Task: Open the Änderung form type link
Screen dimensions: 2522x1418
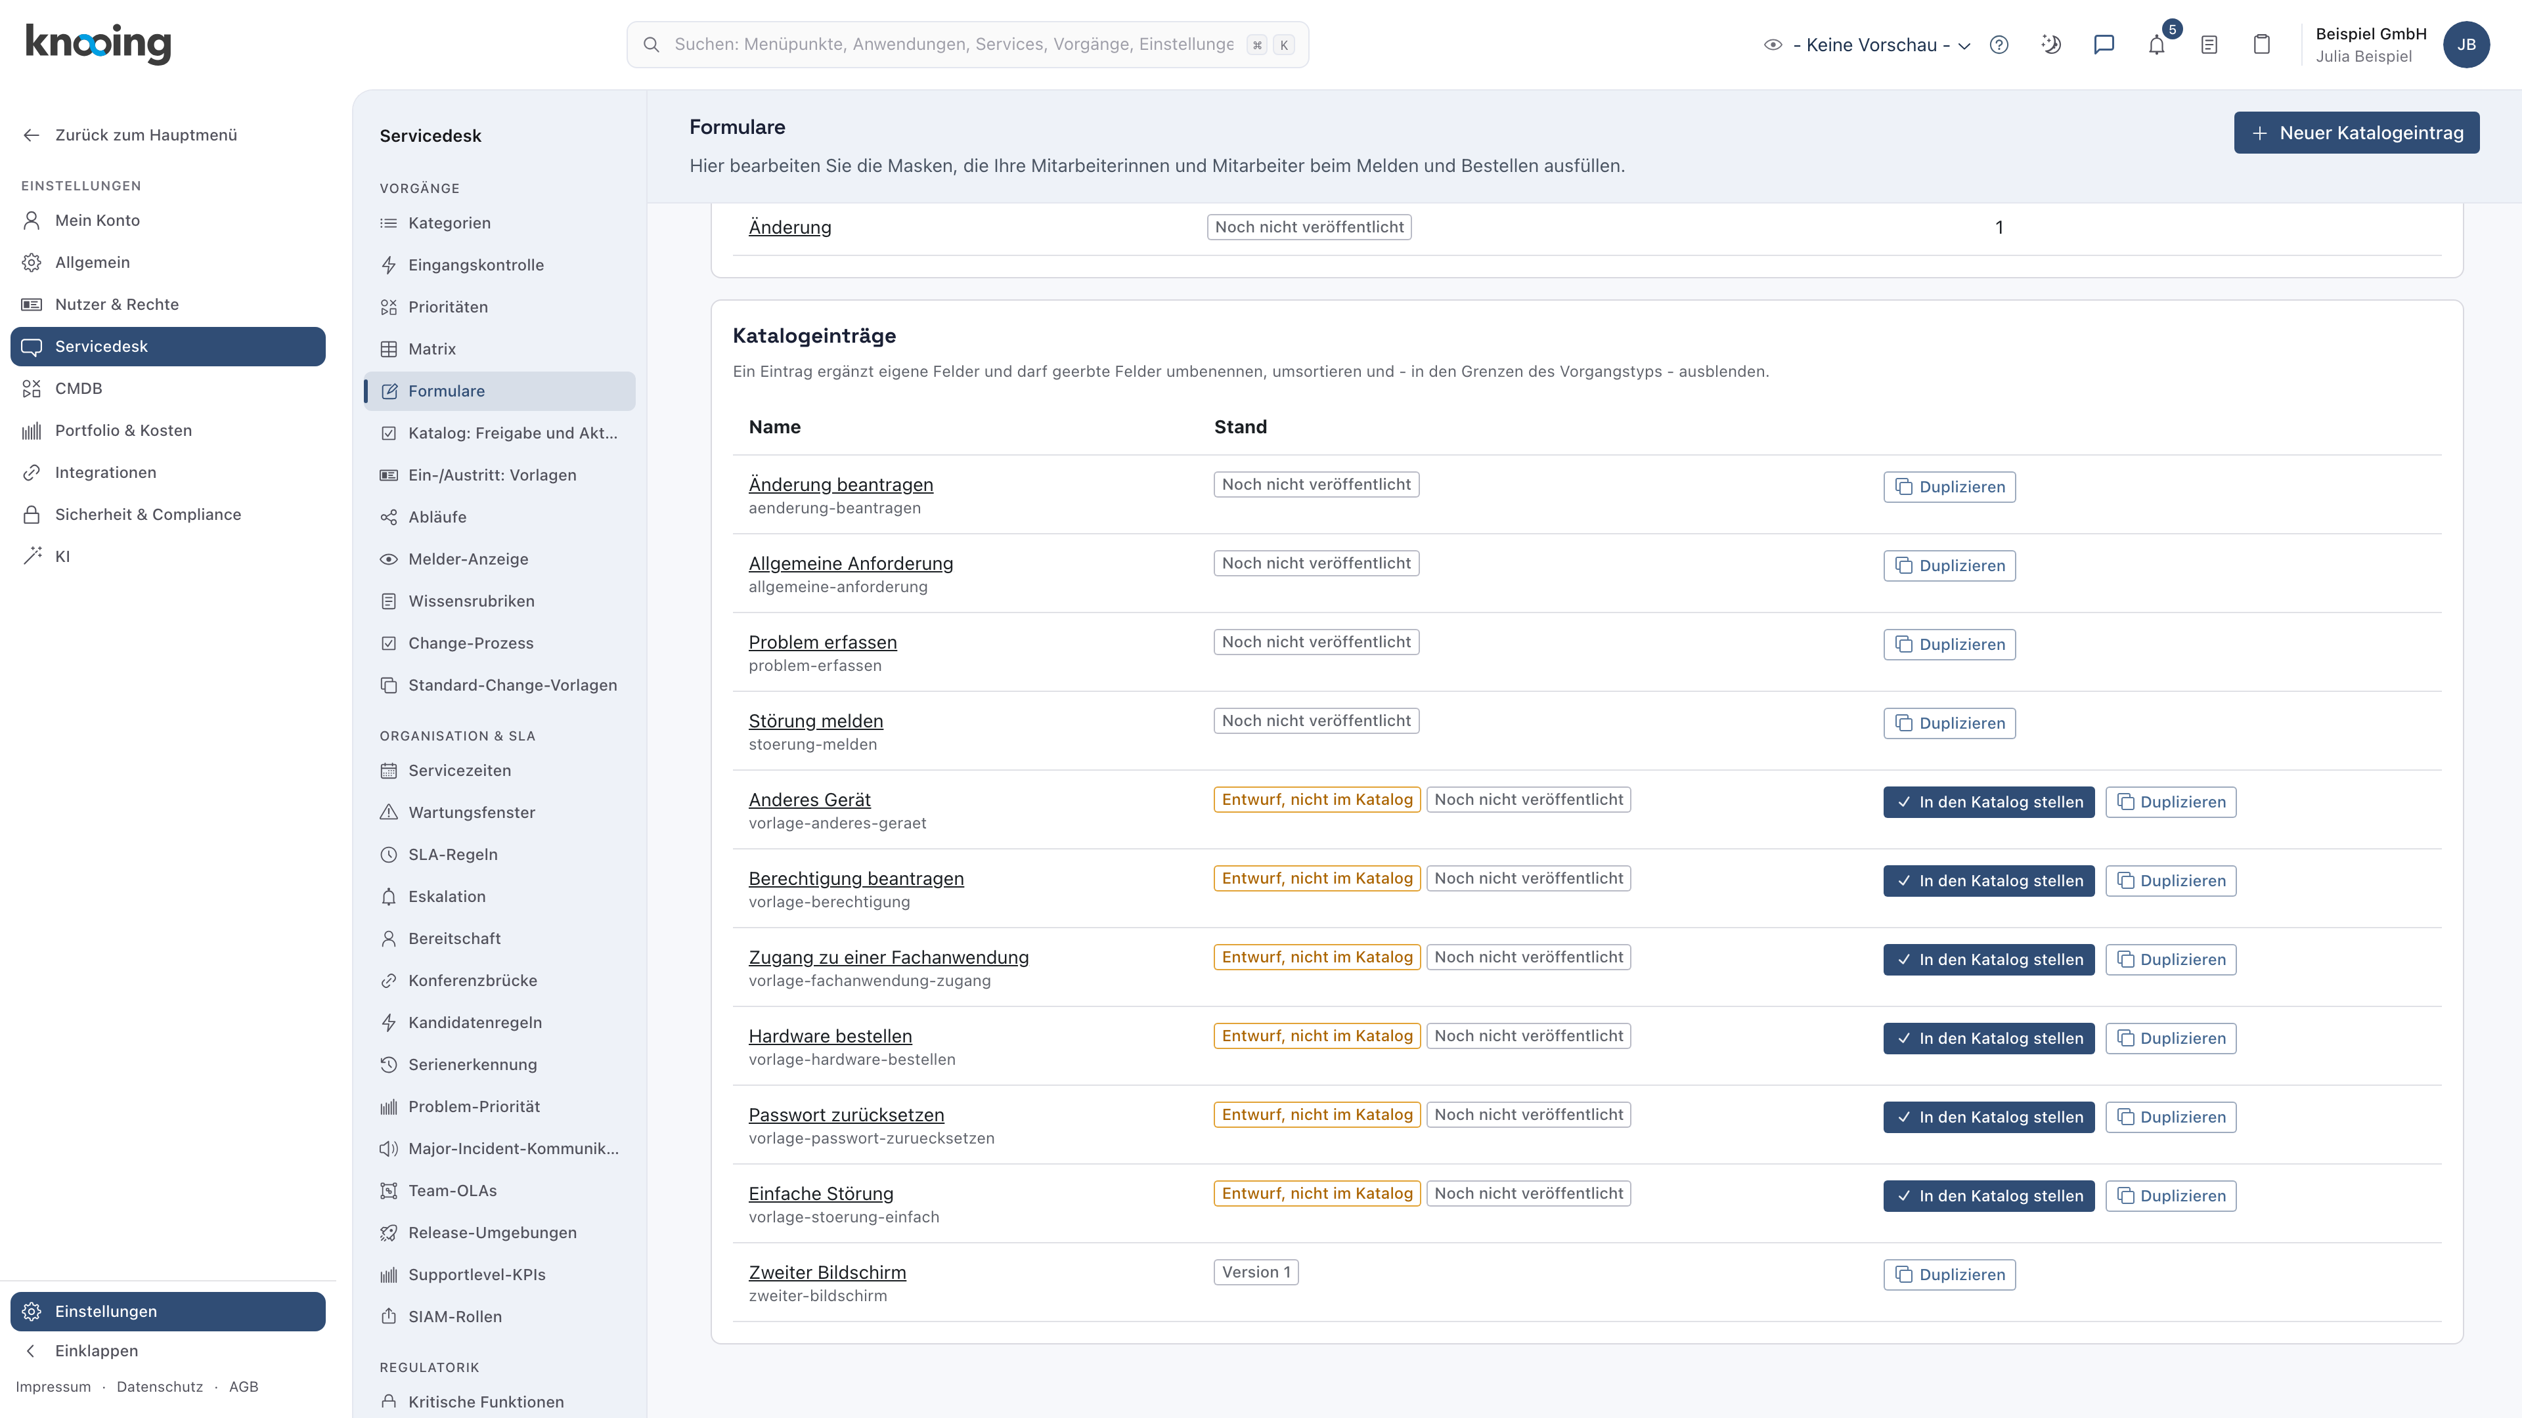Action: 790,227
